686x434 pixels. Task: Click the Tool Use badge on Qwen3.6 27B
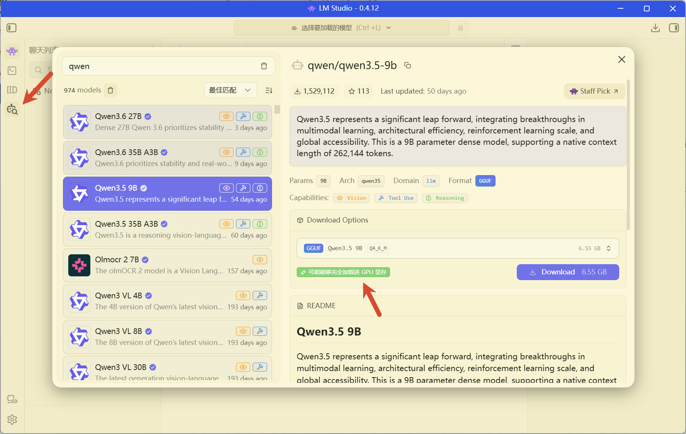[x=243, y=116]
